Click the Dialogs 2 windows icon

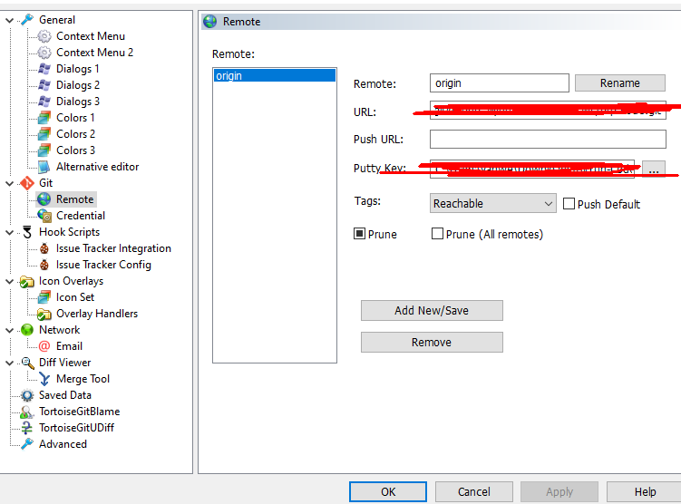pos(44,85)
